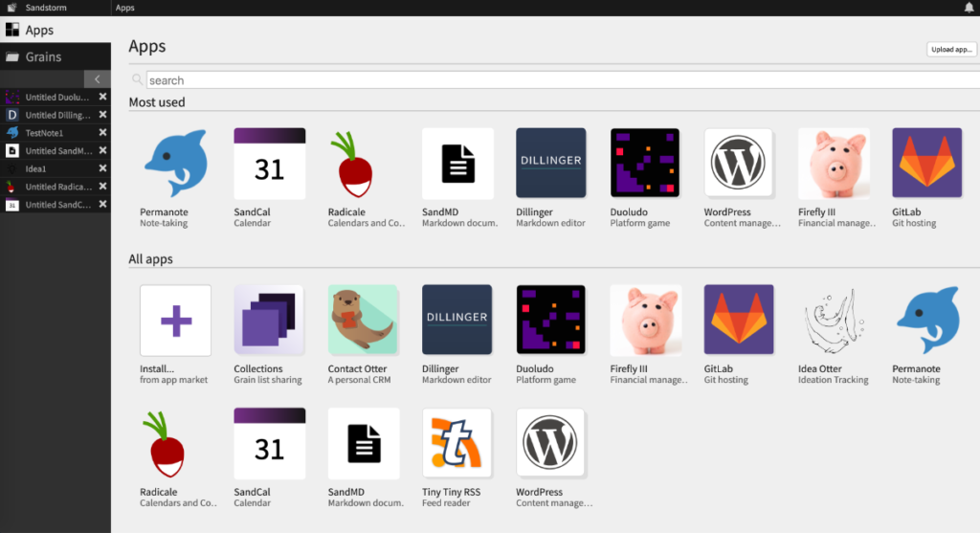Click the Idea Otter app icon
This screenshot has height=533, width=980.
[x=833, y=320]
